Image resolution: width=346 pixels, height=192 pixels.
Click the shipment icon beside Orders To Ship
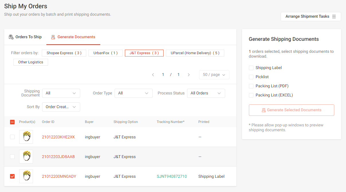pos(11,37)
